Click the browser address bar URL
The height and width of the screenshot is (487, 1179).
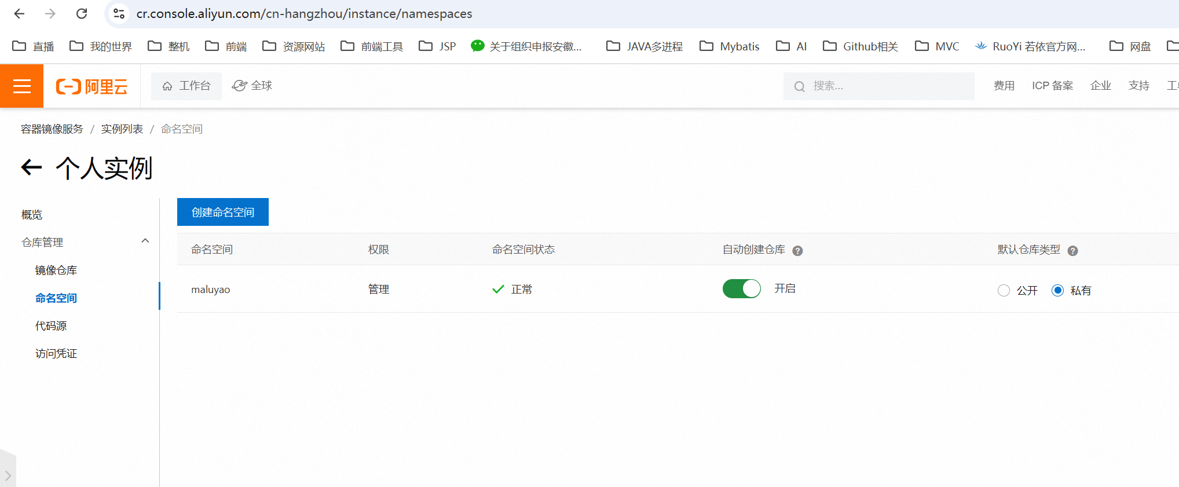(305, 13)
